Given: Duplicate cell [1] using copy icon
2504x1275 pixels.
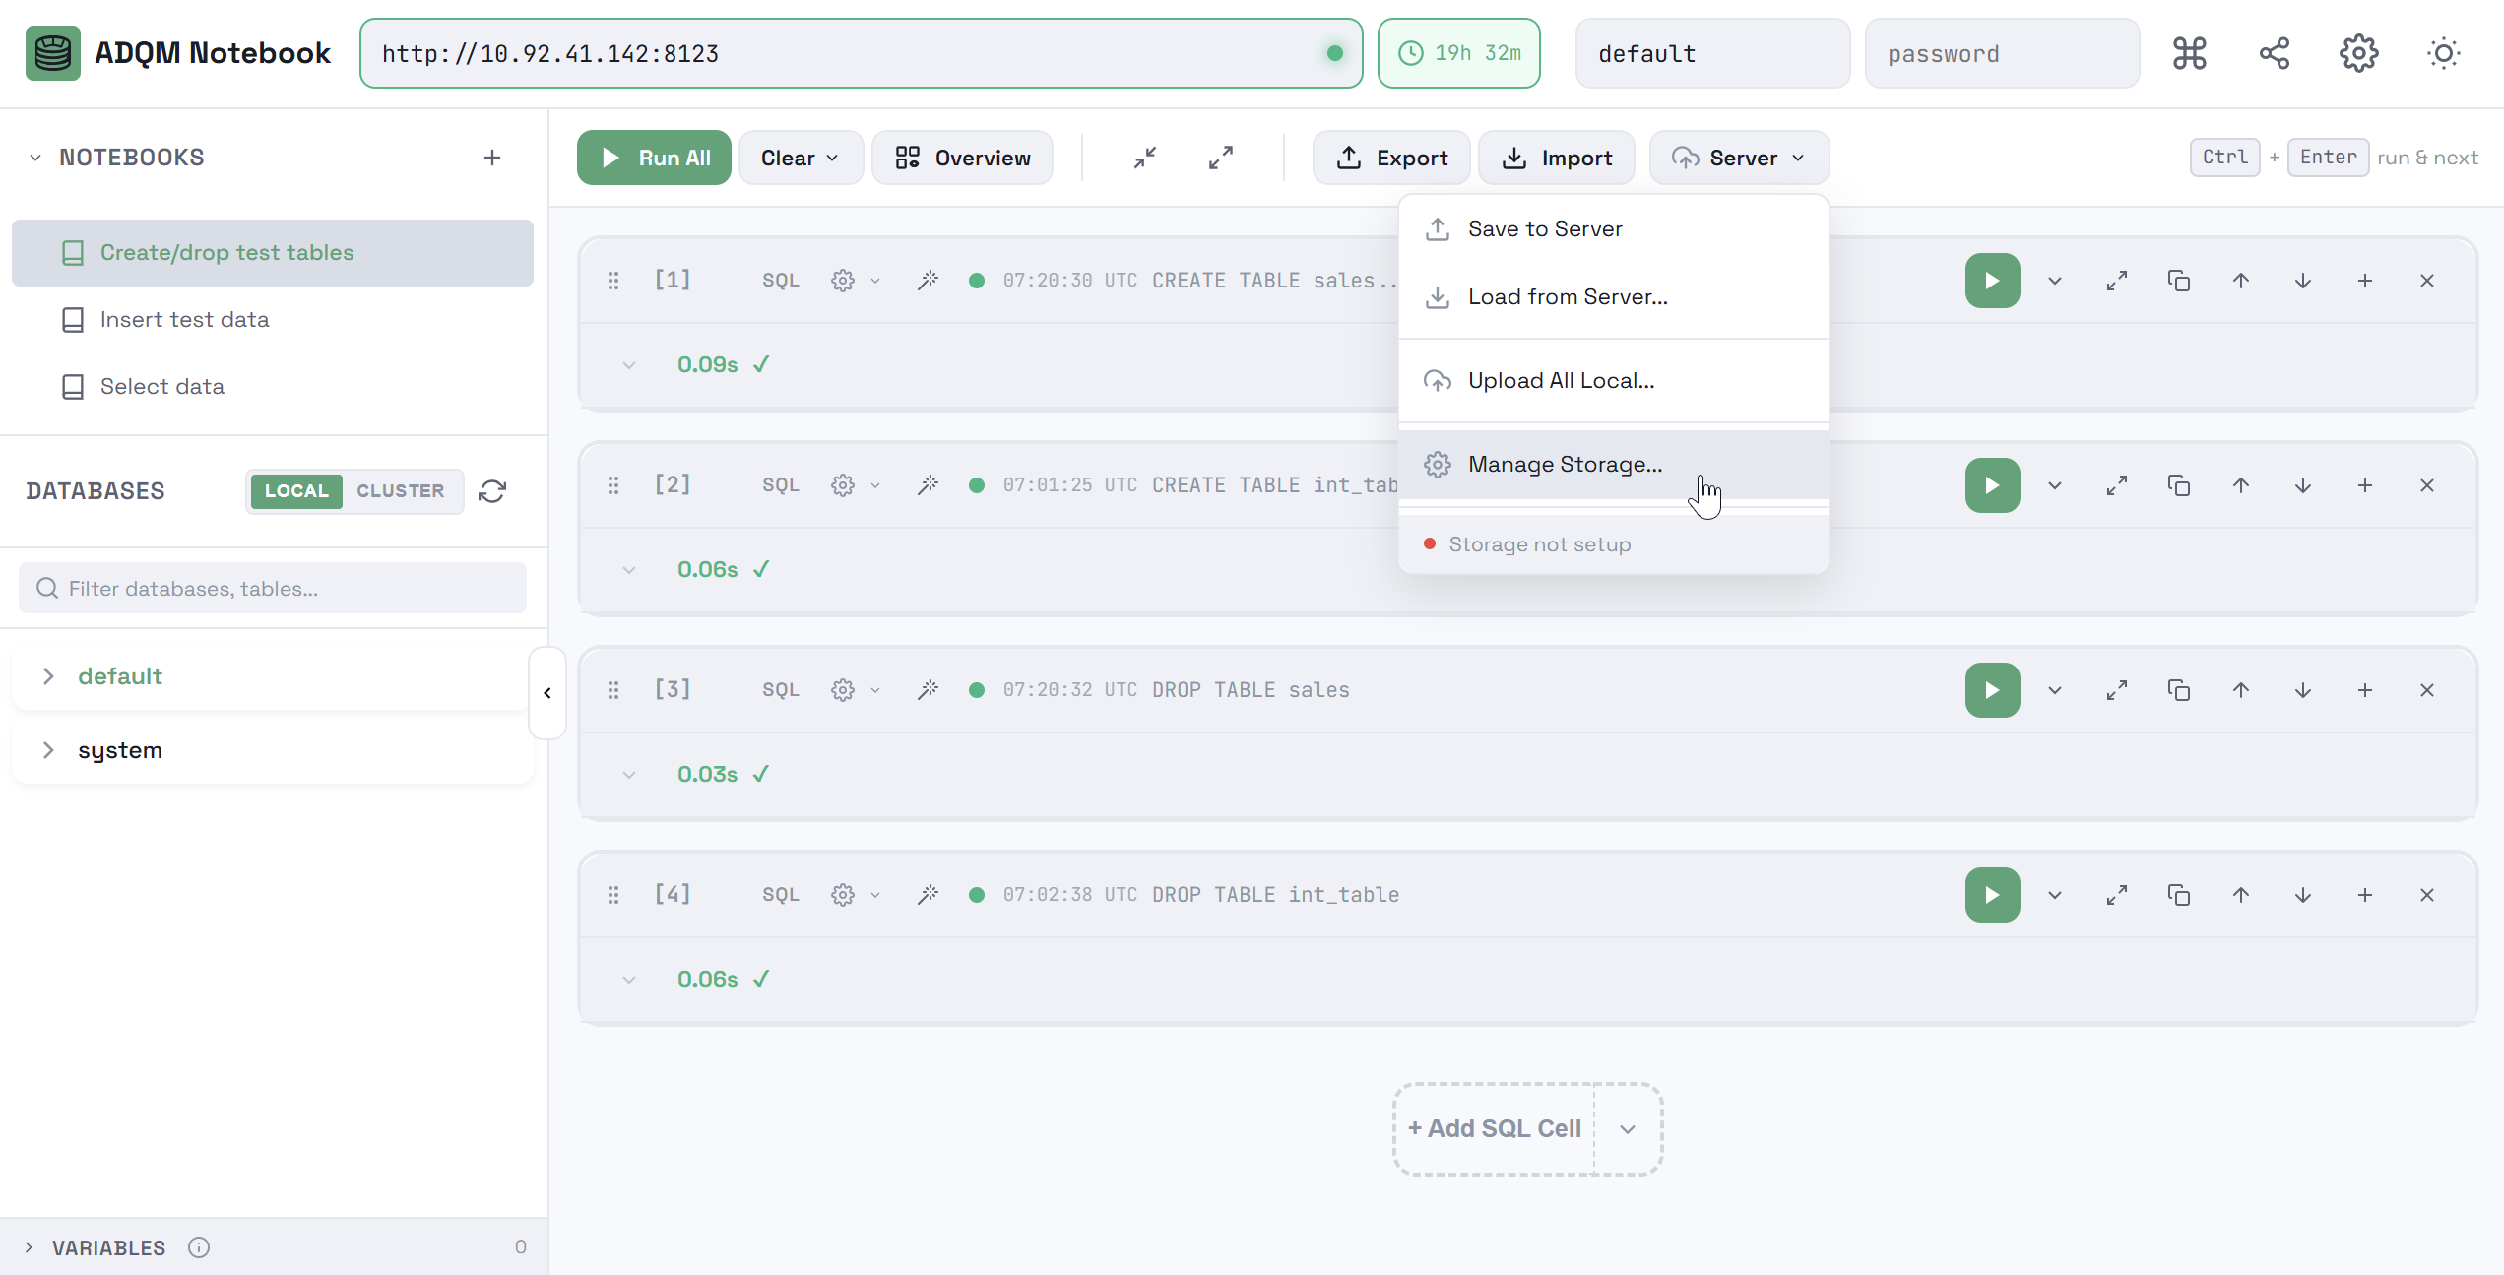Looking at the screenshot, I should coord(2178,281).
